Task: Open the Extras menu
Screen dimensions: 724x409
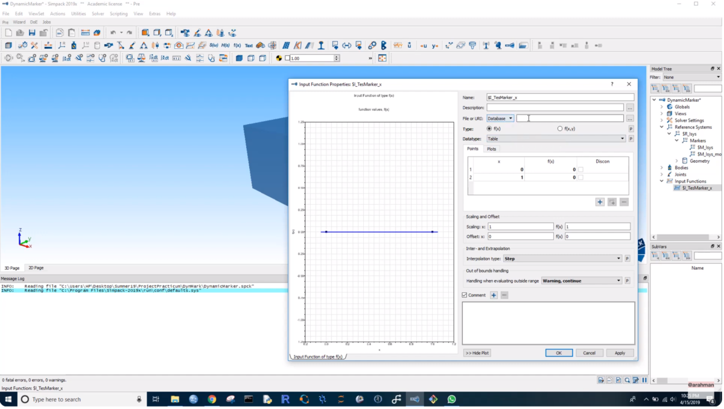Action: [x=154, y=13]
